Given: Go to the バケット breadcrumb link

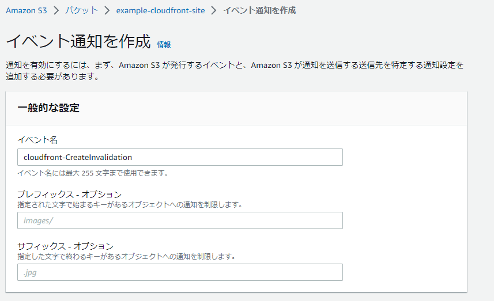Looking at the screenshot, I should (x=82, y=10).
